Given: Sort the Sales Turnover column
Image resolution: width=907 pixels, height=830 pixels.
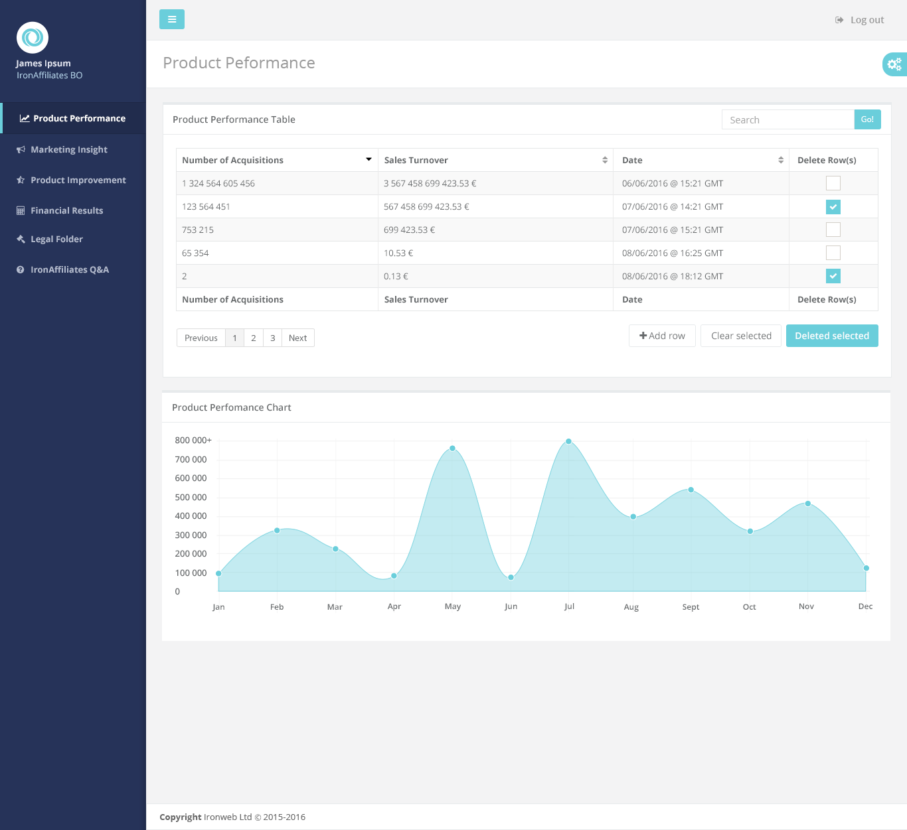Looking at the screenshot, I should click(x=604, y=160).
